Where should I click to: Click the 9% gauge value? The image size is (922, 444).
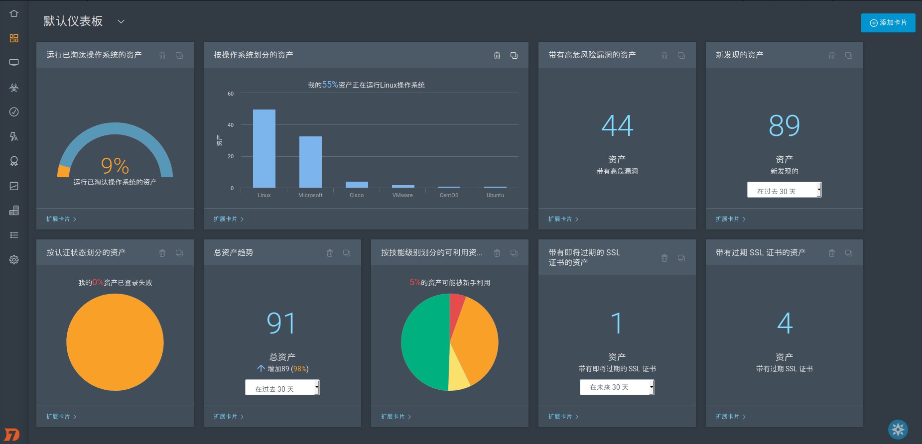pos(115,166)
